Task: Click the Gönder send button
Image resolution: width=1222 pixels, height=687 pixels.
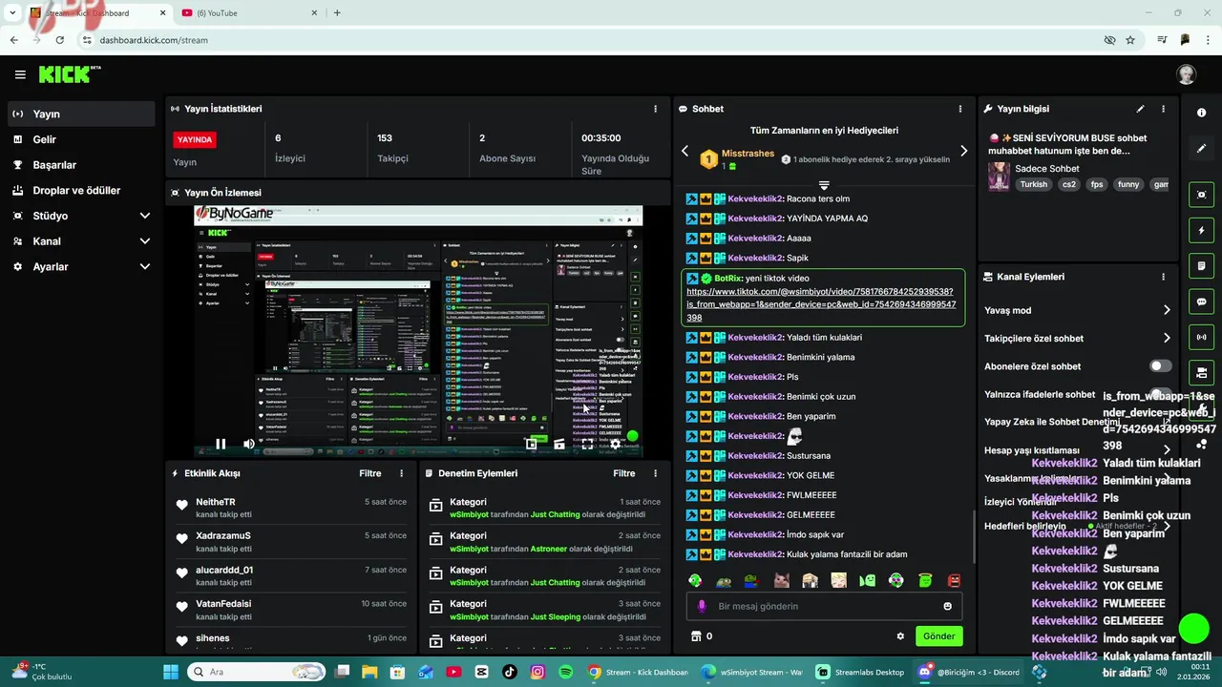Action: [938, 636]
